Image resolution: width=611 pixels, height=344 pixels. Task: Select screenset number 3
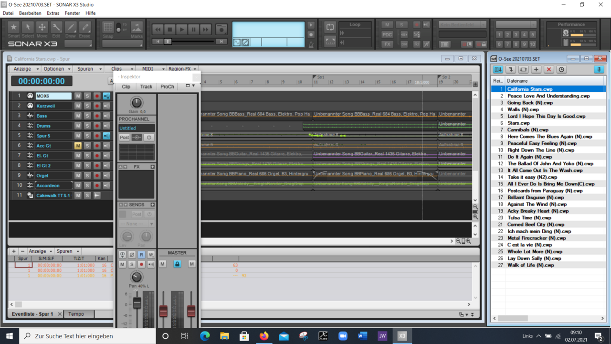(x=516, y=35)
